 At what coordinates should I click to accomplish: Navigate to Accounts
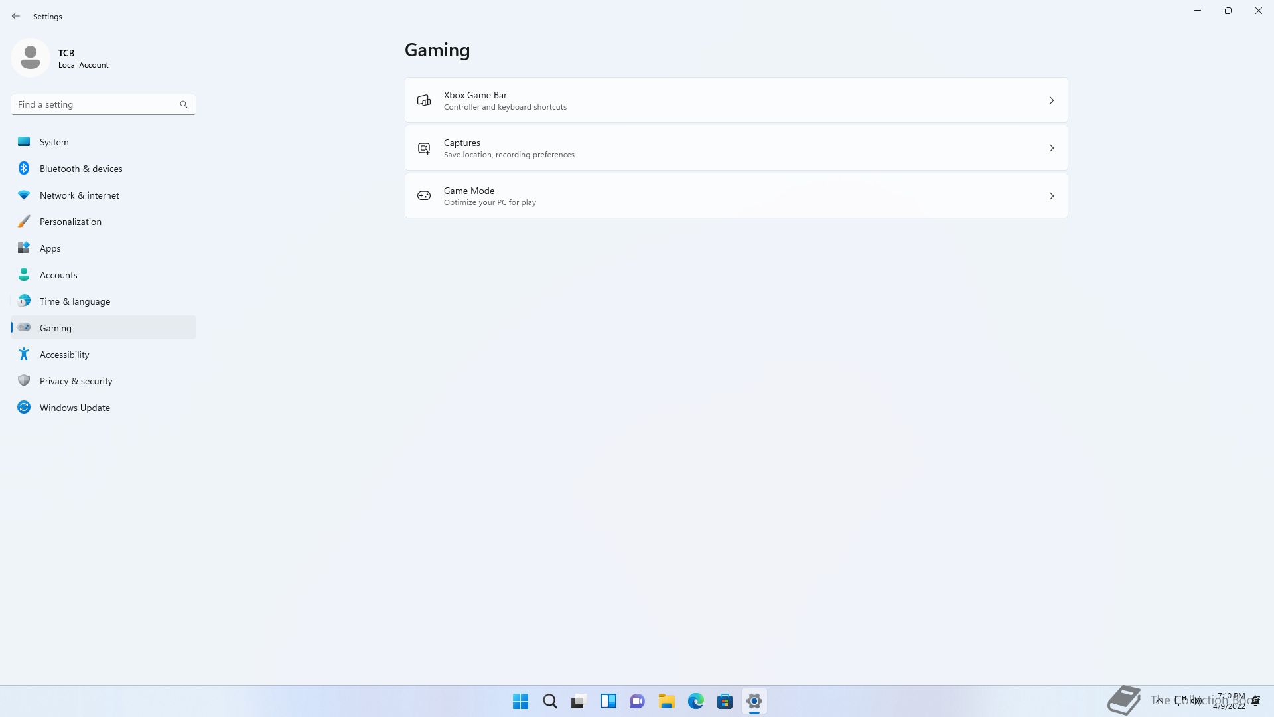pos(104,274)
